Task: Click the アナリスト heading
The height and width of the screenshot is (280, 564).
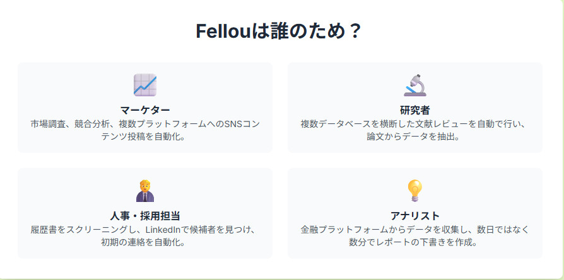Action: [415, 216]
